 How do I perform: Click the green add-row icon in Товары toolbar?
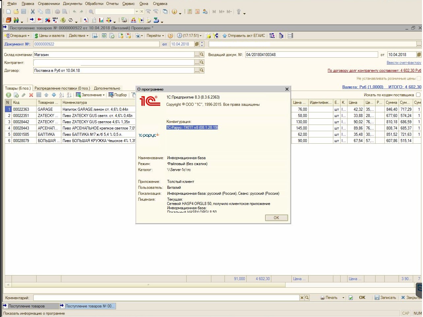(9, 95)
